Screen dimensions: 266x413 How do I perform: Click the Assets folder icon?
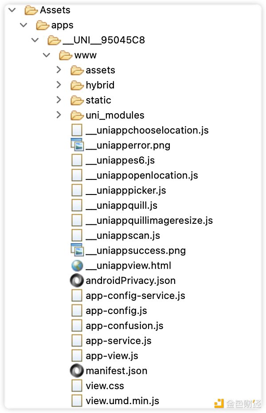point(31,10)
